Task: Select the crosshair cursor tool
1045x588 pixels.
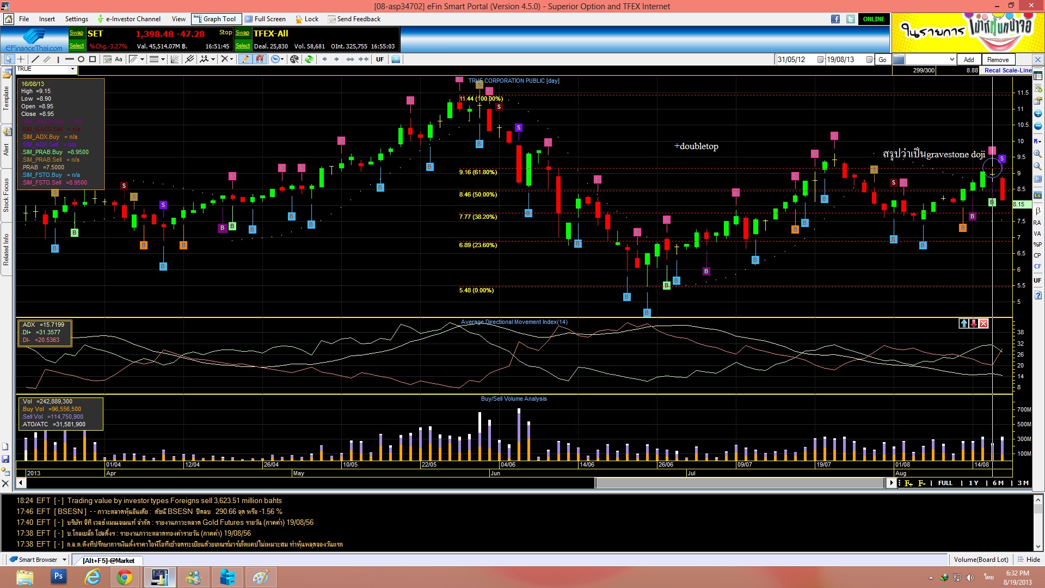Action: pyautogui.click(x=21, y=59)
